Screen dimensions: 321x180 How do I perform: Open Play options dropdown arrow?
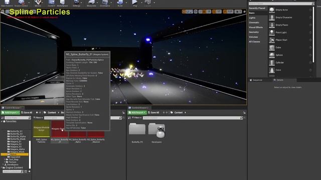[141, 3]
